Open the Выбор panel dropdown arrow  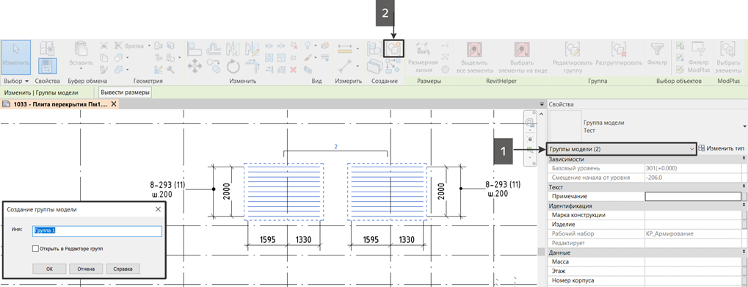point(26,81)
